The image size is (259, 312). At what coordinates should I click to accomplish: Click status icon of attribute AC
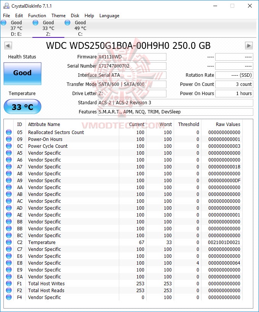9,201
